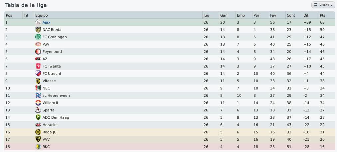Screen dimensions: 337x152
Task: Select the FC Twente red crest
Action: click(x=38, y=66)
